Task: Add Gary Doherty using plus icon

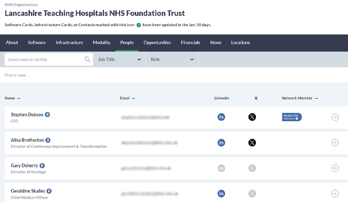Action: [335, 168]
